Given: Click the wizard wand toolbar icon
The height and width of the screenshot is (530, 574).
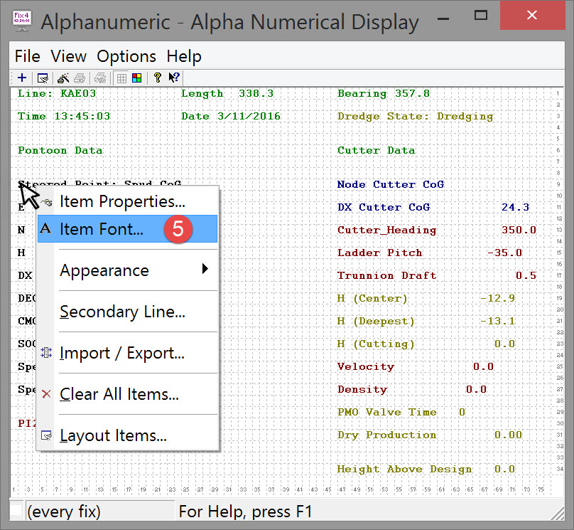Looking at the screenshot, I should [x=63, y=78].
